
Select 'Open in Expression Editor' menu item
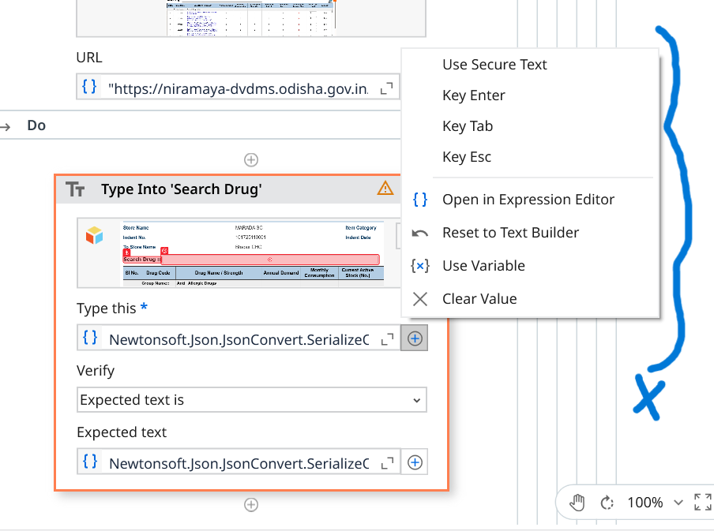point(528,200)
